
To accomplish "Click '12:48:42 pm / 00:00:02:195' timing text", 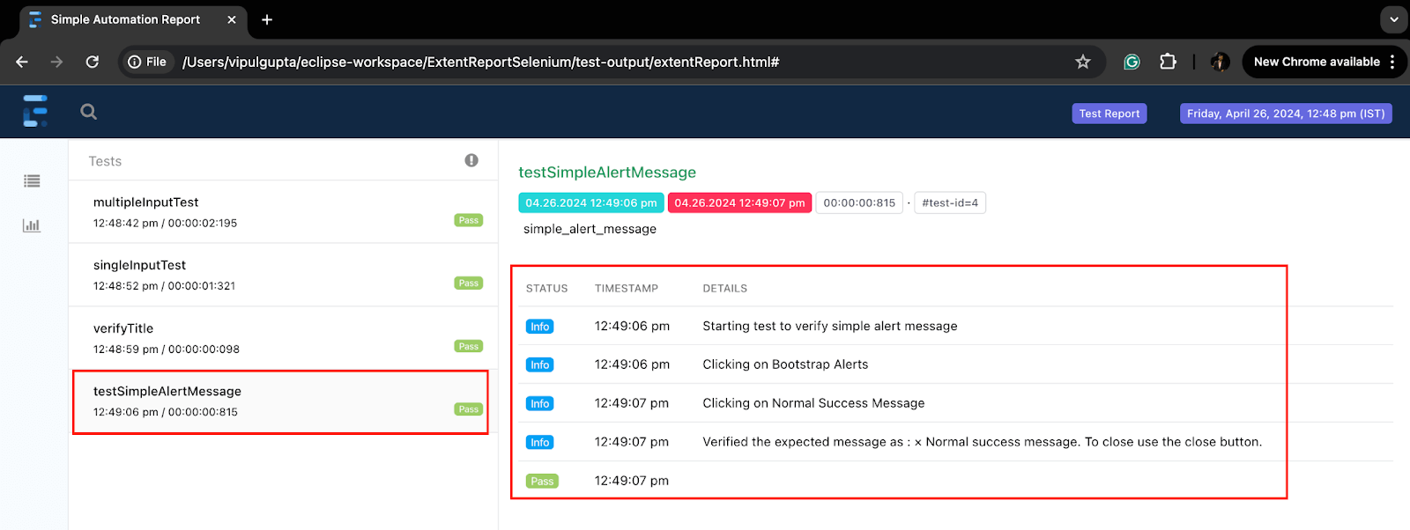I will coord(165,223).
